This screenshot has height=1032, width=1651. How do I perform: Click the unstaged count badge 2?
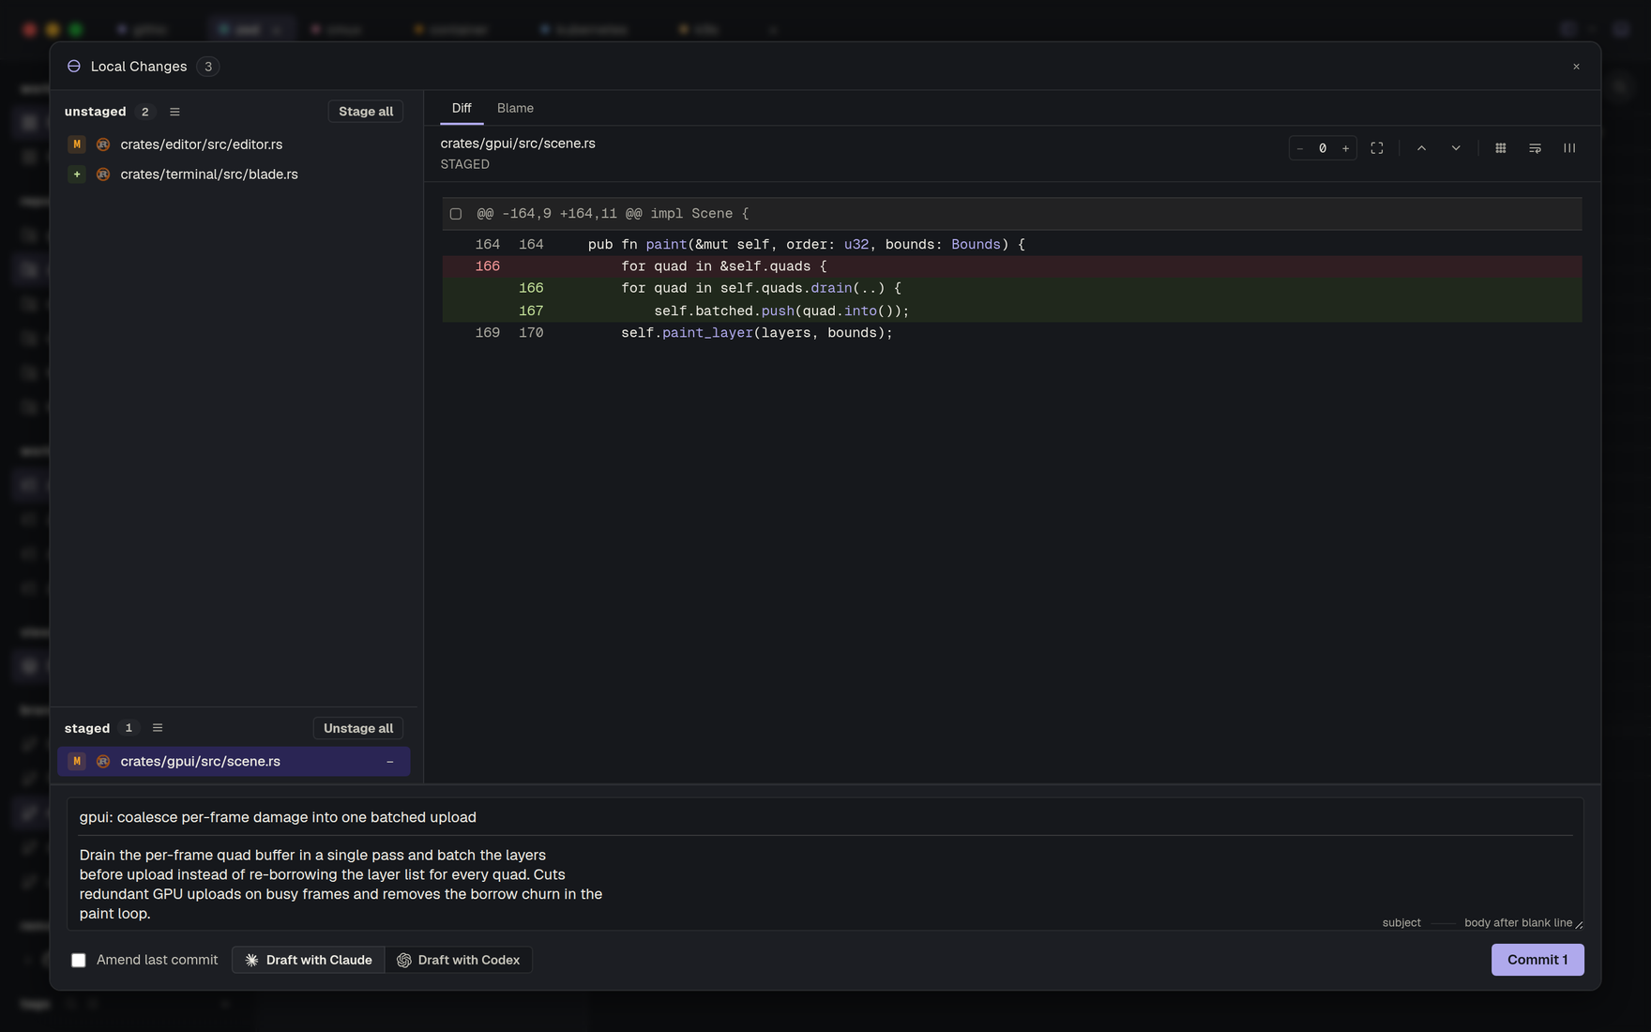pos(144,112)
